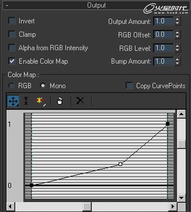Tick the Copy CurvePoints checkbox
Screen dimensions: 191x212
pyautogui.click(x=129, y=86)
